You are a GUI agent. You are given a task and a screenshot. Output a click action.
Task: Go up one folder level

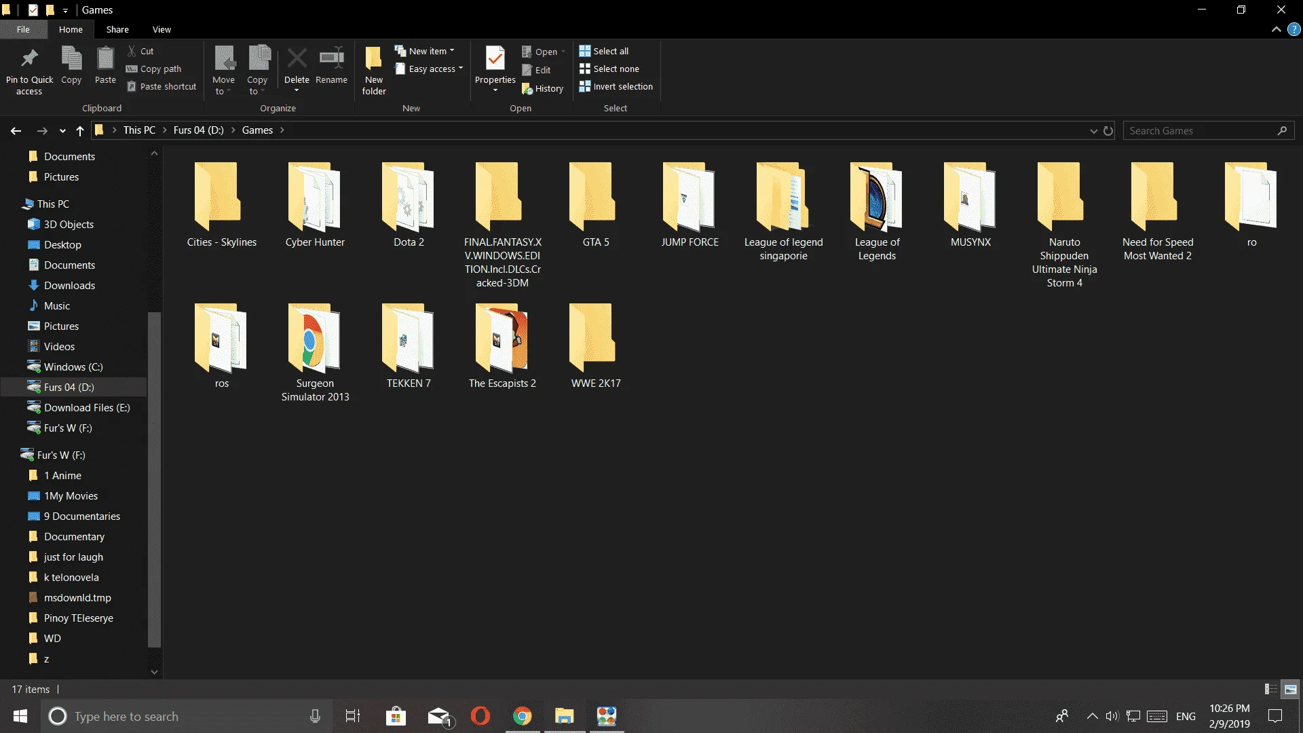point(80,130)
